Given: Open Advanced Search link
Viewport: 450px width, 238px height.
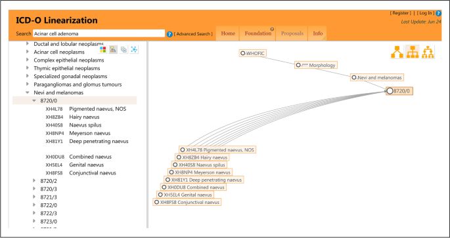Looking at the screenshot, I should pyautogui.click(x=193, y=34).
